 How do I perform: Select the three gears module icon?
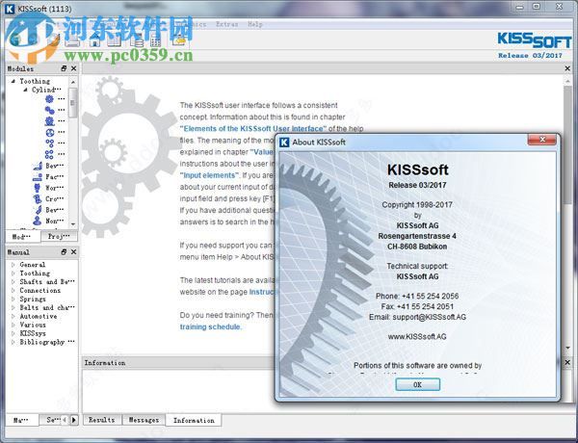[x=49, y=143]
